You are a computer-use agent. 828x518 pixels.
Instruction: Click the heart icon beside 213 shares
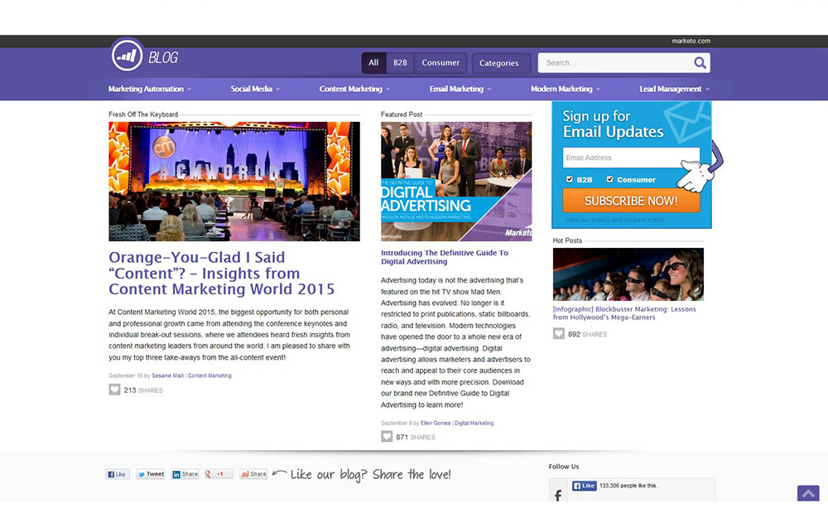(x=114, y=390)
